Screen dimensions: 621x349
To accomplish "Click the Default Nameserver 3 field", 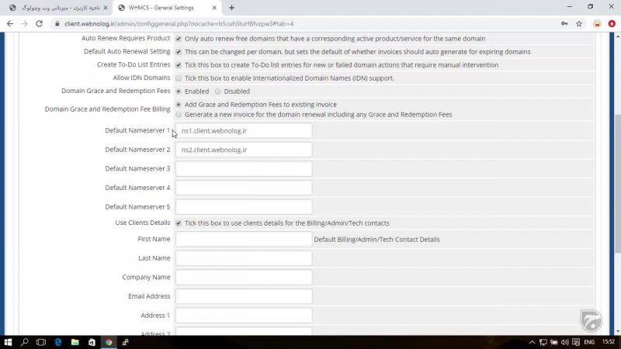I will tap(244, 168).
